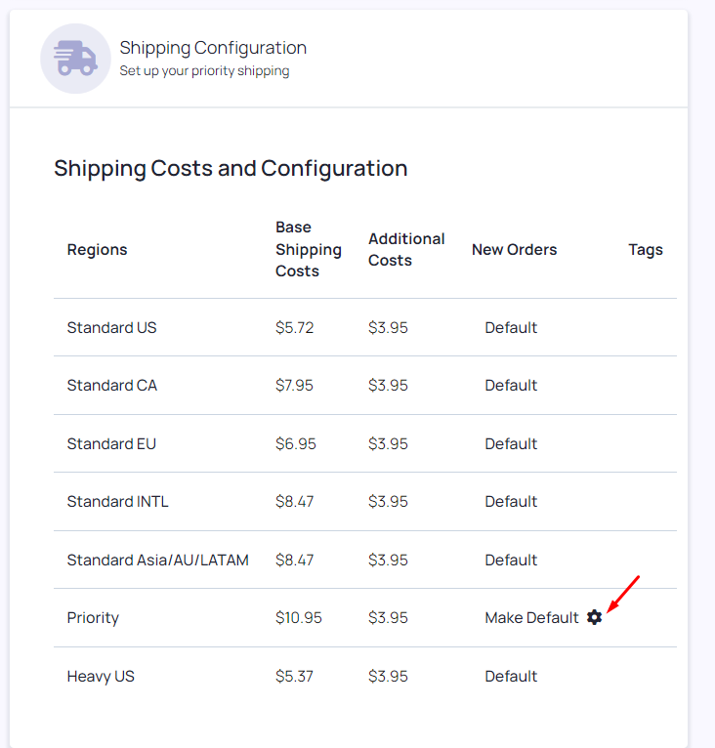The width and height of the screenshot is (715, 748).
Task: Select Make Default for Priority shipping
Action: point(531,618)
